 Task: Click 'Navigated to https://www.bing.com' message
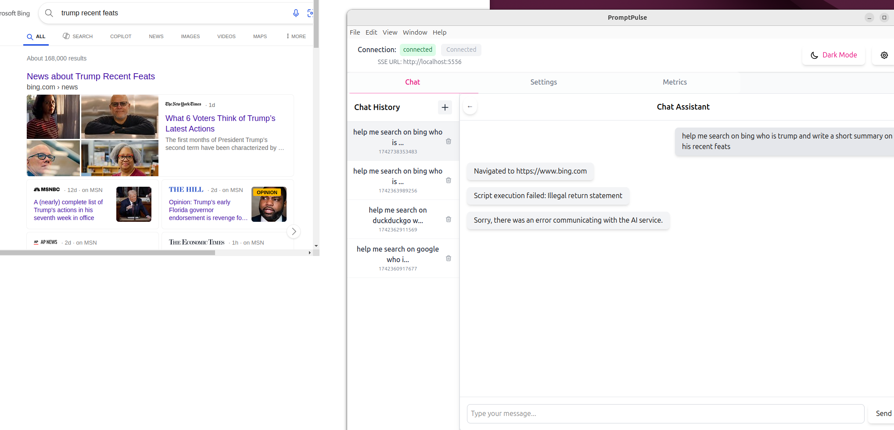tap(530, 171)
